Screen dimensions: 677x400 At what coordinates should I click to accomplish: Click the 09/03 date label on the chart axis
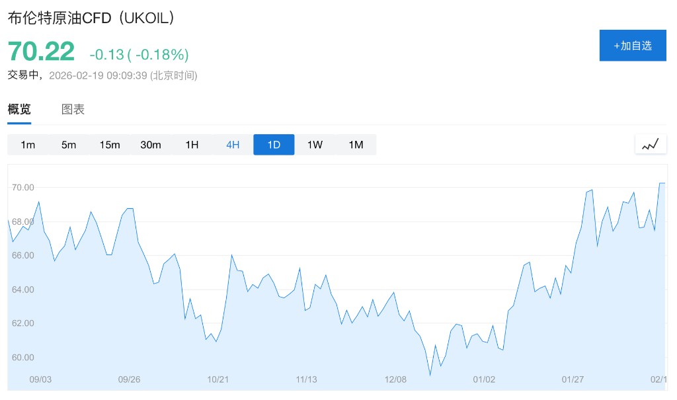click(40, 380)
